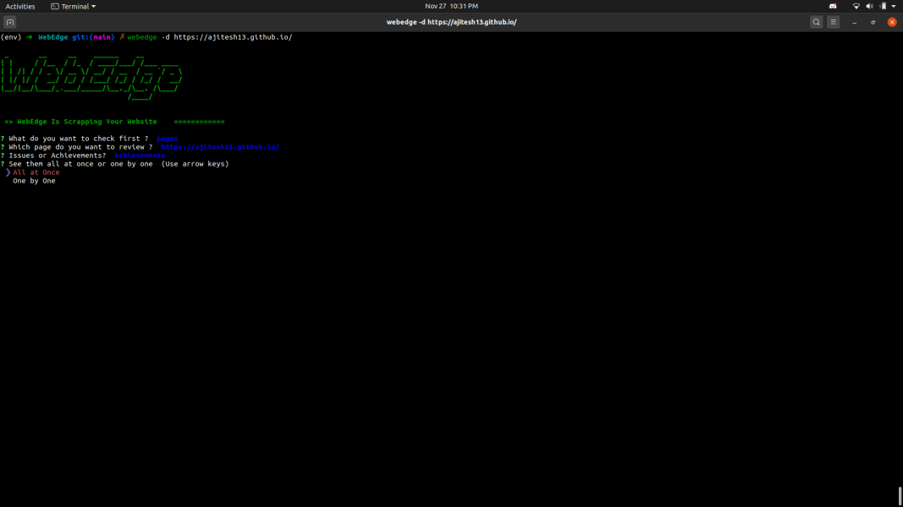The image size is (903, 507).
Task: Open terminal search with the magnifier icon
Action: click(x=816, y=23)
